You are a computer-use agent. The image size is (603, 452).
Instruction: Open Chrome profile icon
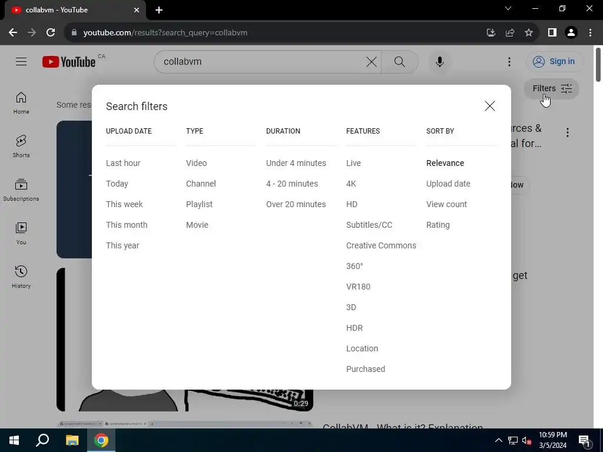coord(571,33)
